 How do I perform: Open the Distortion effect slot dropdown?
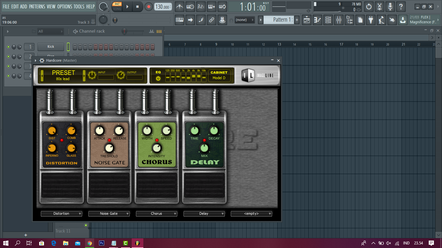(61, 214)
